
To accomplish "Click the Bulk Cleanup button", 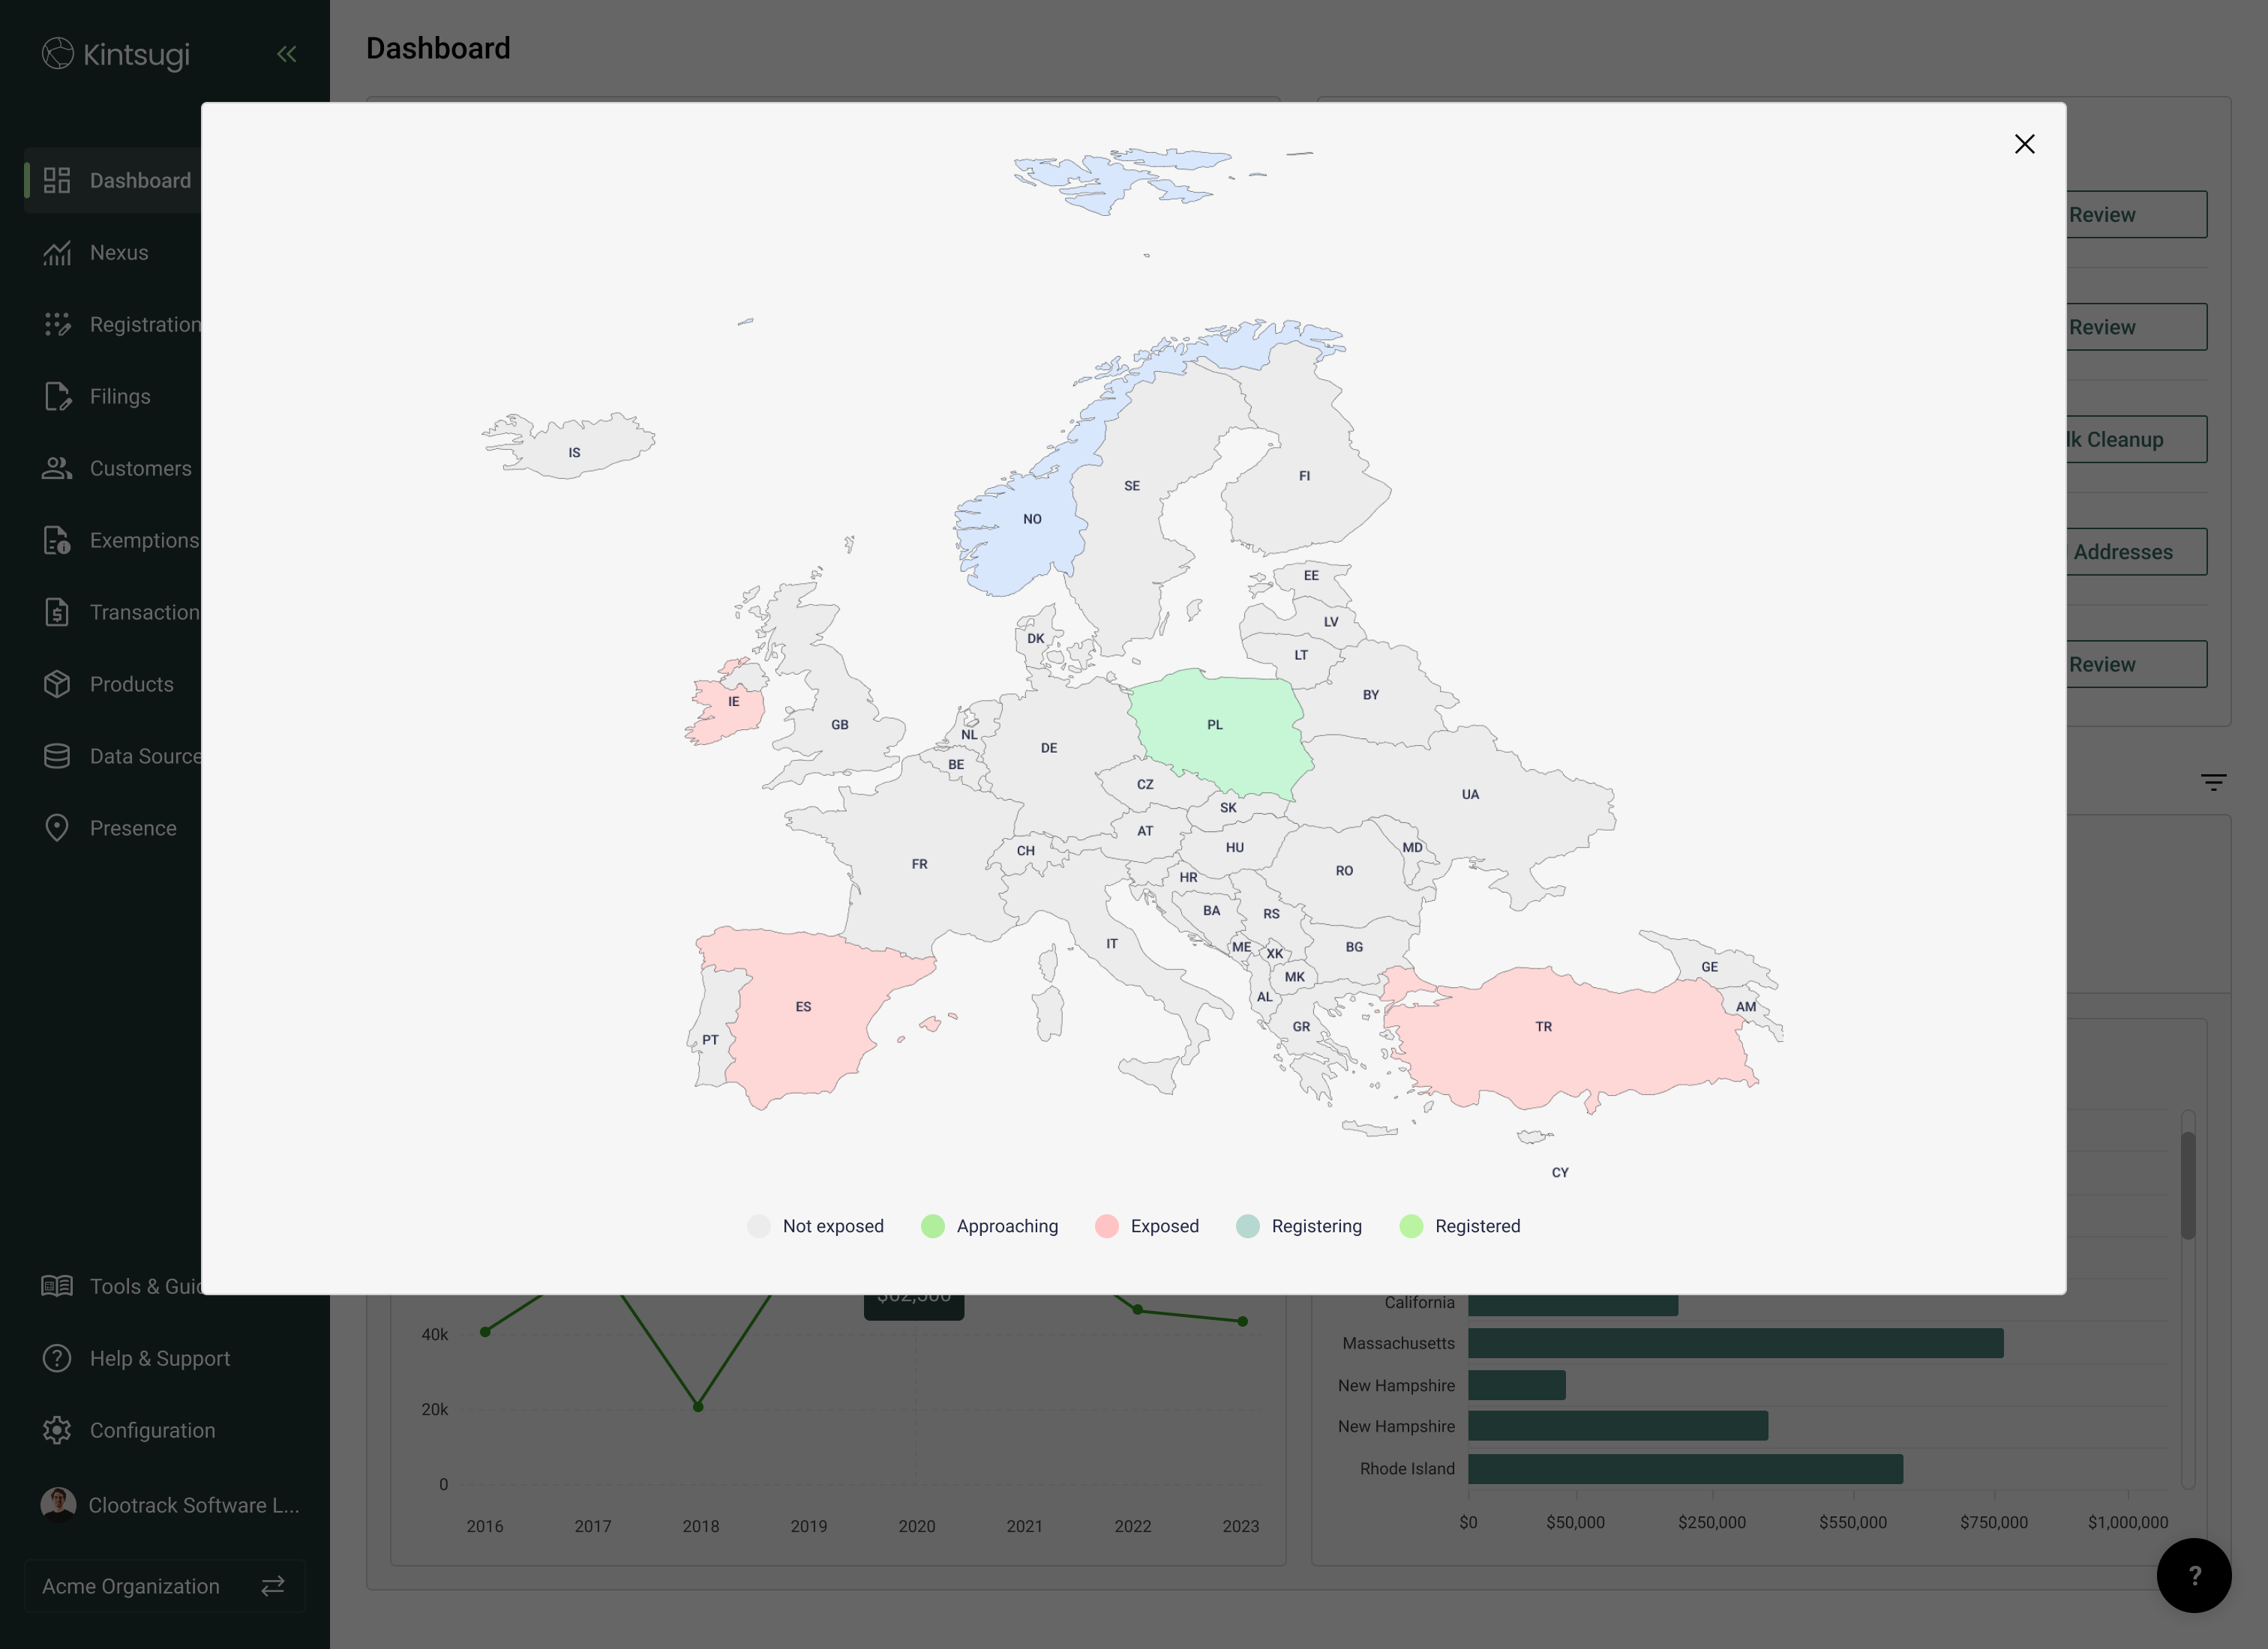I will click(x=2135, y=440).
